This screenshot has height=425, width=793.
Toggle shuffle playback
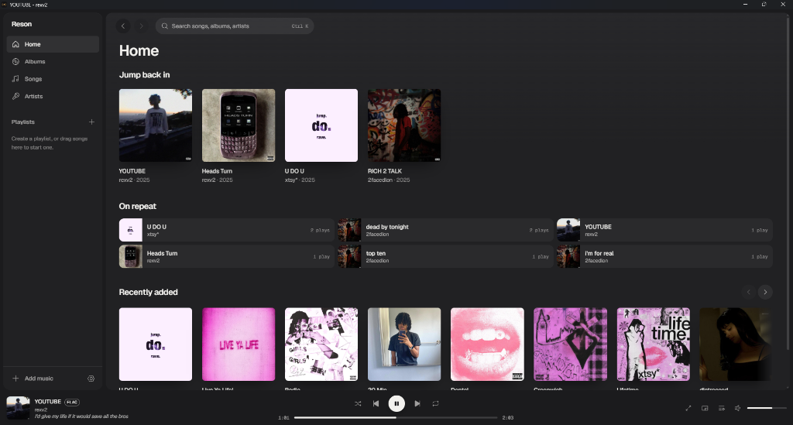tap(358, 403)
